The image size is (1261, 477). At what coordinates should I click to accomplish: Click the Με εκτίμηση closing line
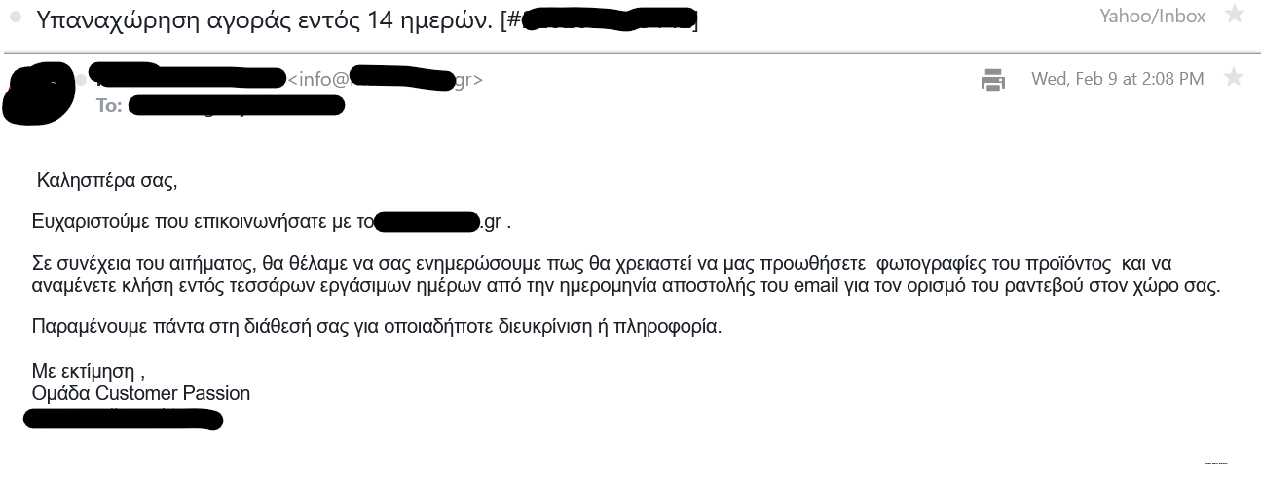coord(89,371)
